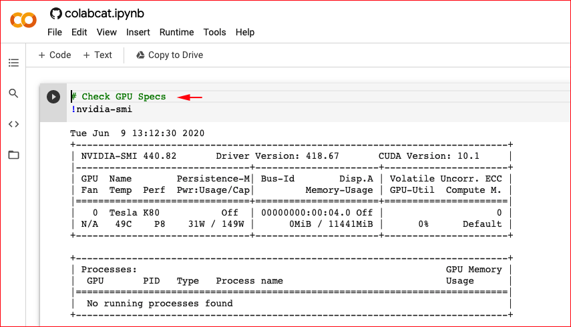The height and width of the screenshot is (327, 571).
Task: Run the nvidia-smi cell
Action: (53, 97)
